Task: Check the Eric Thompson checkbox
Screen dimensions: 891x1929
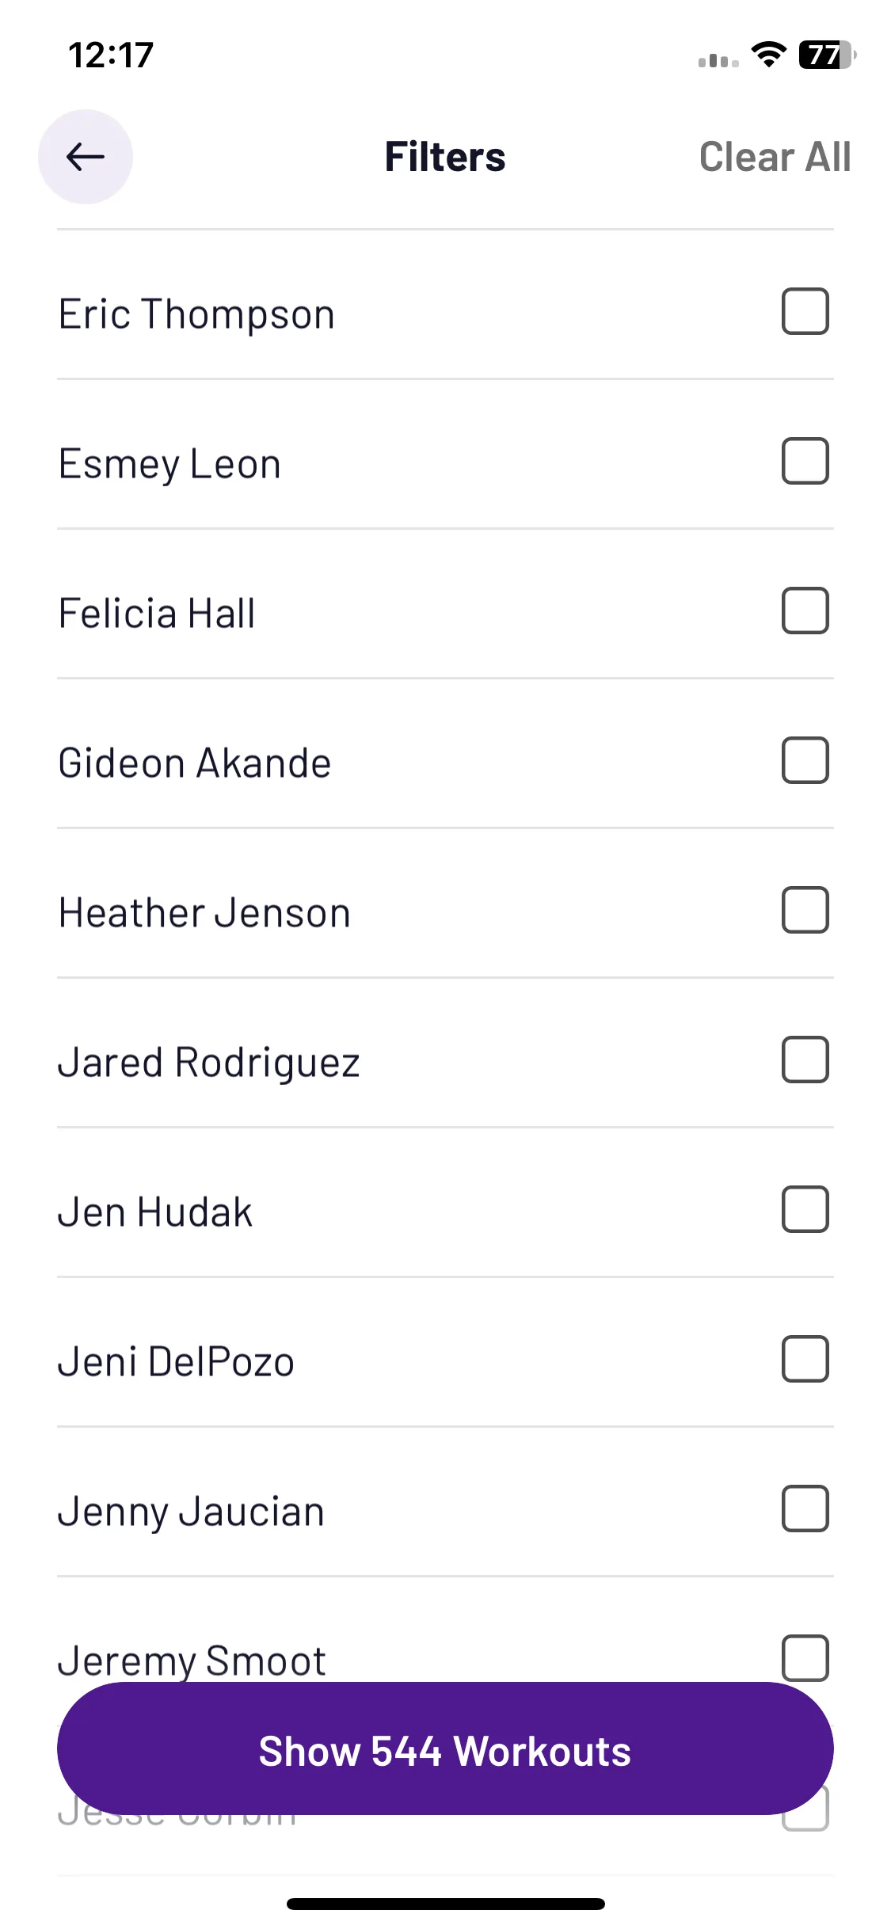Action: click(x=805, y=311)
